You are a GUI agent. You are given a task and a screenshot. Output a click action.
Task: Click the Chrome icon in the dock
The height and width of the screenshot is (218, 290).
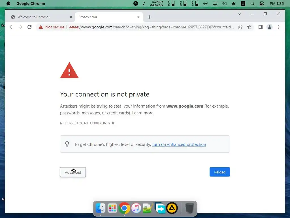[124, 208]
